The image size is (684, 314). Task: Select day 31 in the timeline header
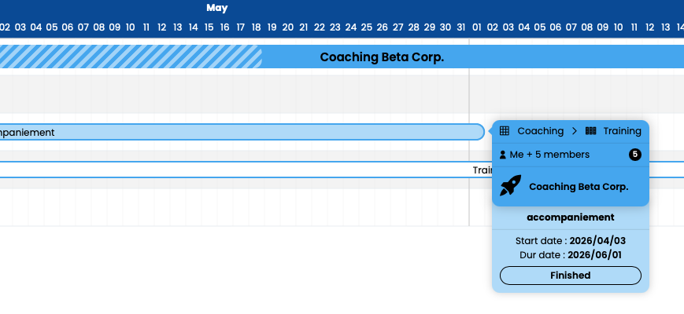460,27
